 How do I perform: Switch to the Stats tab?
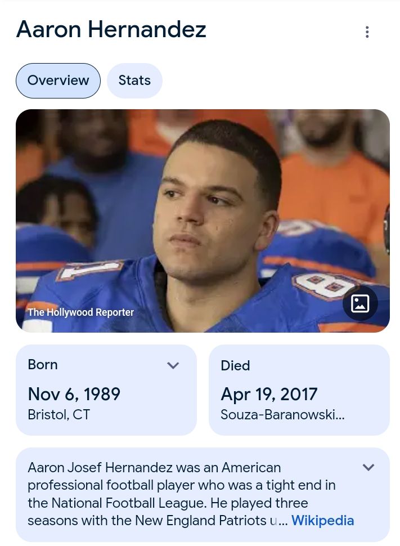coord(134,80)
